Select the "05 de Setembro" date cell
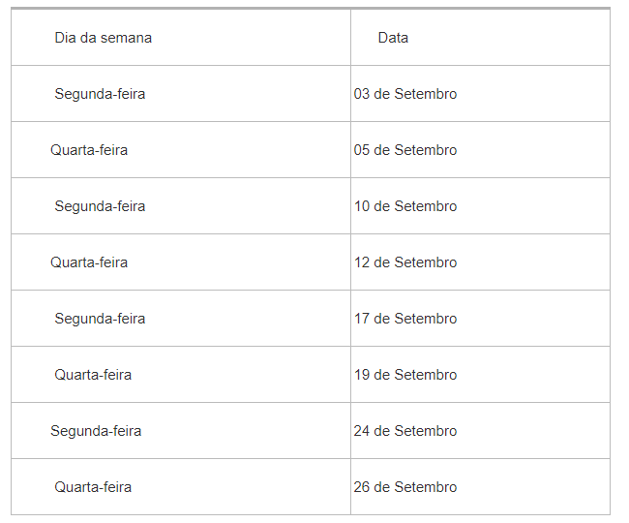Screen dimensions: 629x523 (405, 150)
